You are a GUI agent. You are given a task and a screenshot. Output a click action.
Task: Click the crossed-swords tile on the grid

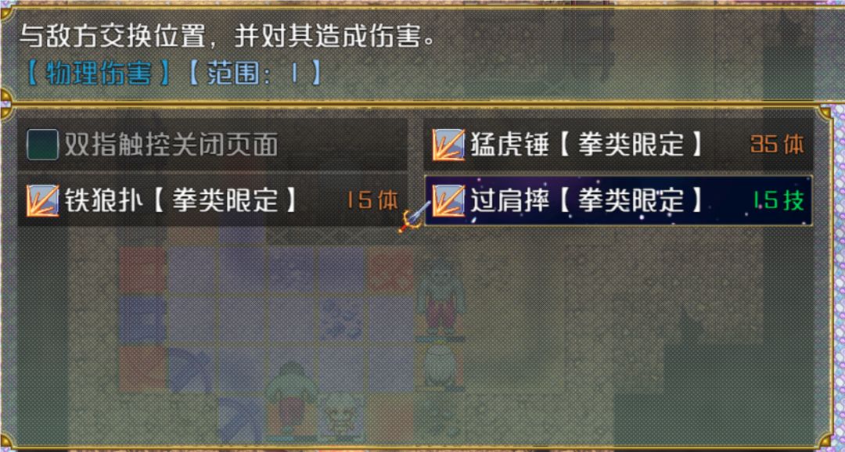click(340, 319)
